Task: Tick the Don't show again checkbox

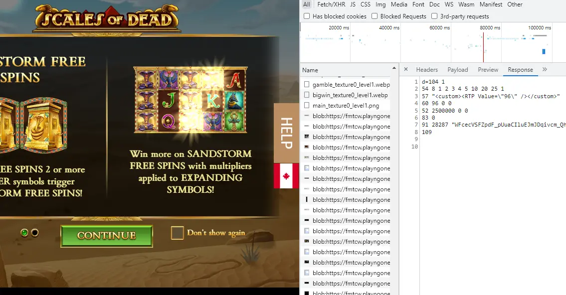Action: 177,233
